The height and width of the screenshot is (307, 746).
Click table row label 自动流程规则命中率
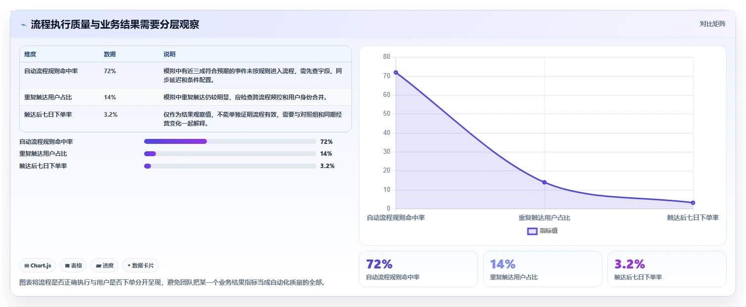51,71
